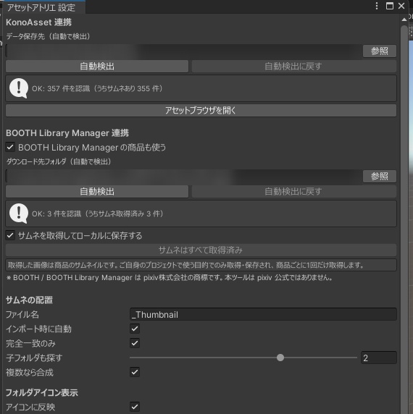413x414 pixels.
Task: Click the 子フォルダも探す label
Action: tap(34, 358)
